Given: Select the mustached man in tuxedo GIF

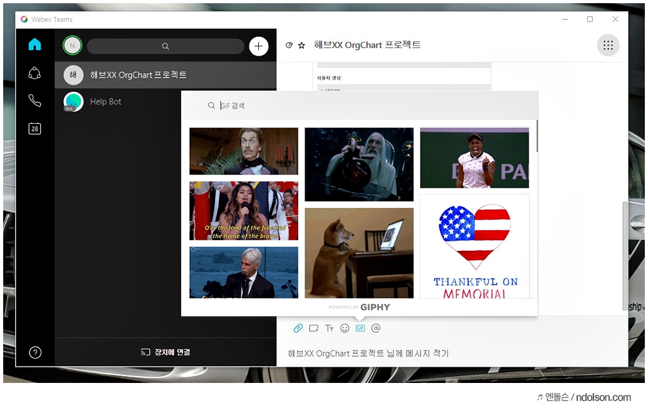Looking at the screenshot, I should tap(244, 151).
